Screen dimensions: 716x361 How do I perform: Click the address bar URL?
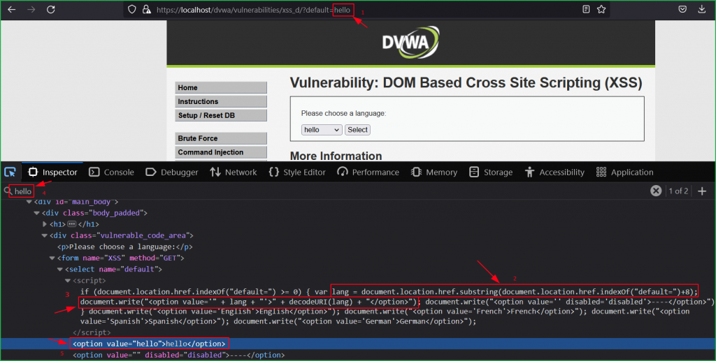(x=253, y=10)
